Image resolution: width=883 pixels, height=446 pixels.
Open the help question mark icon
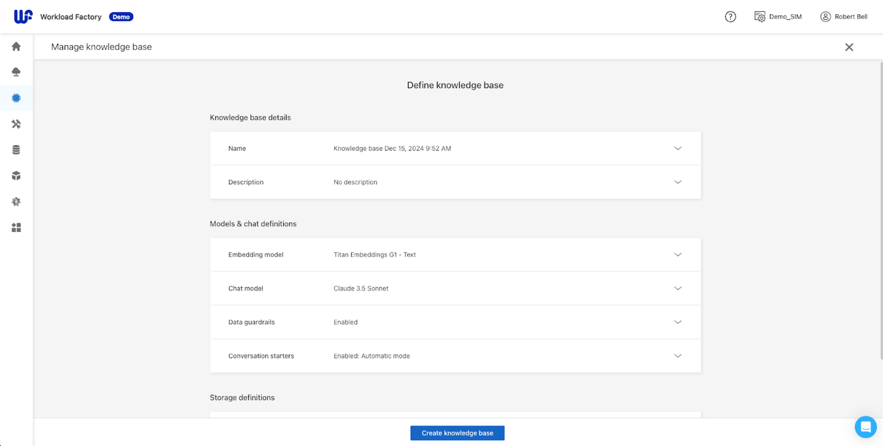click(x=730, y=17)
